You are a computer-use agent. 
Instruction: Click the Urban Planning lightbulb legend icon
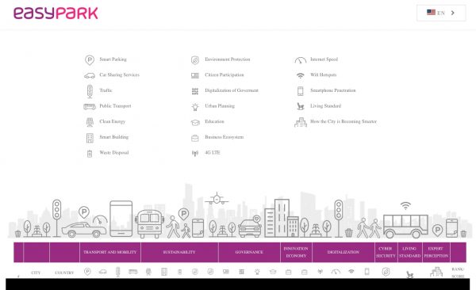(195, 106)
